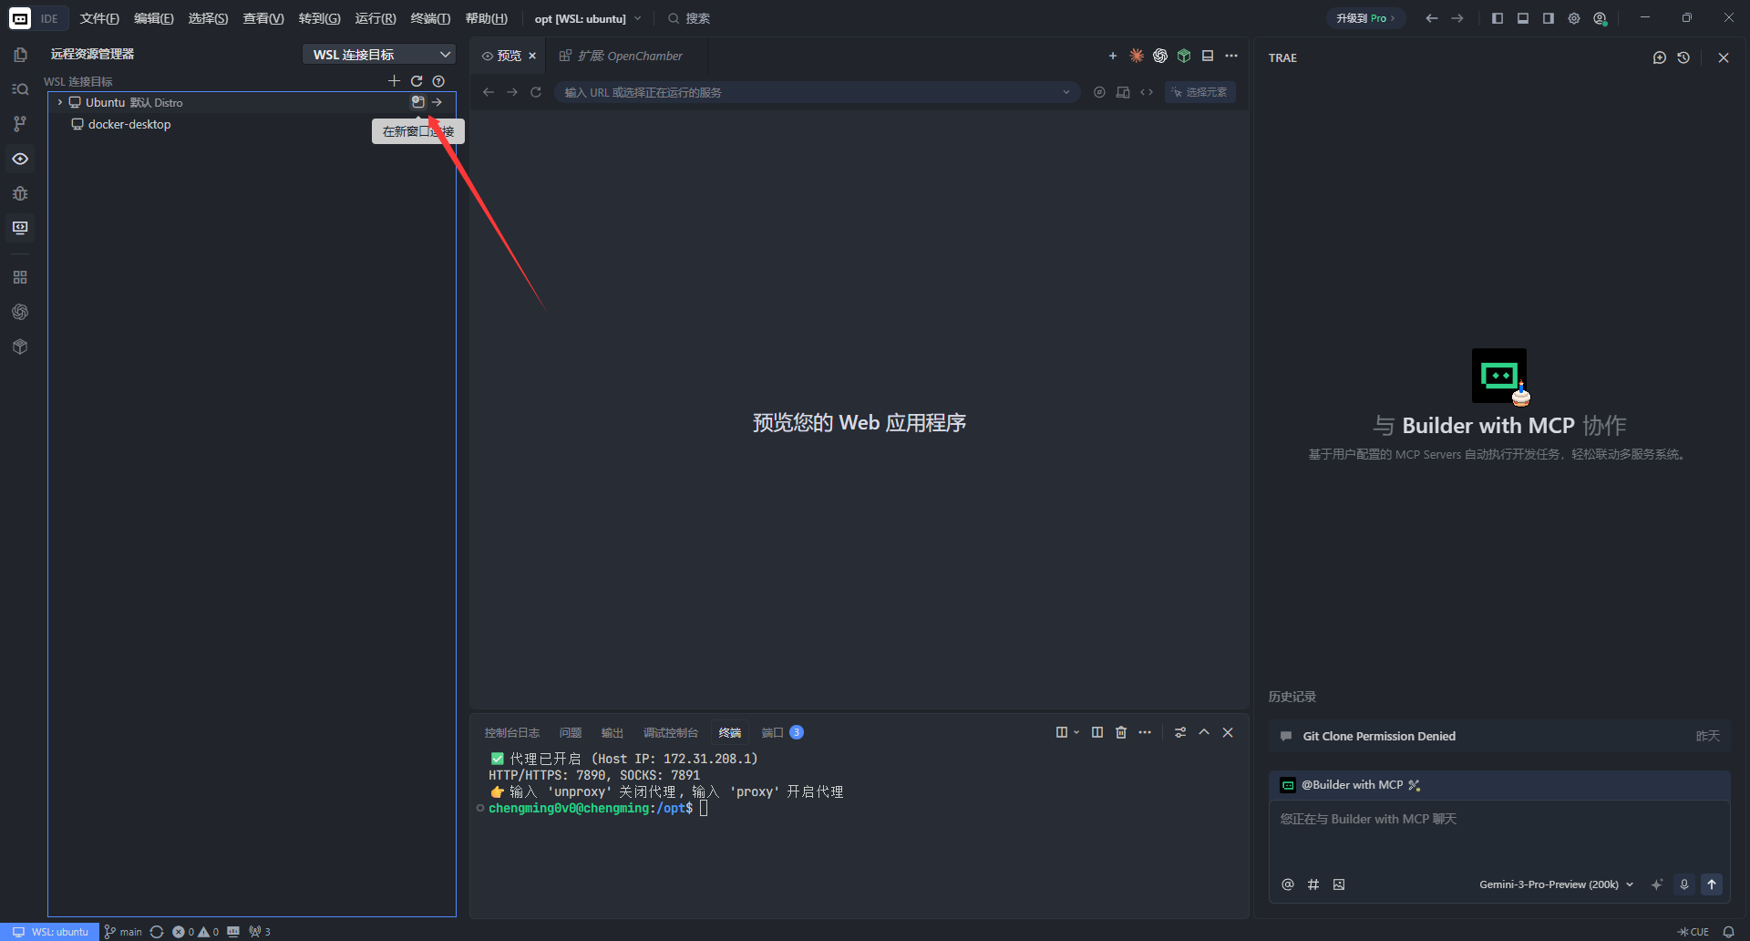The width and height of the screenshot is (1750, 941).
Task: Start a new chat in the TRAE panel
Action: pyautogui.click(x=1660, y=57)
